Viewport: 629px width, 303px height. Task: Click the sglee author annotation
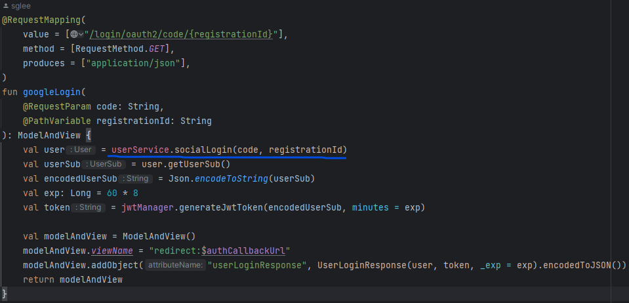20,6
